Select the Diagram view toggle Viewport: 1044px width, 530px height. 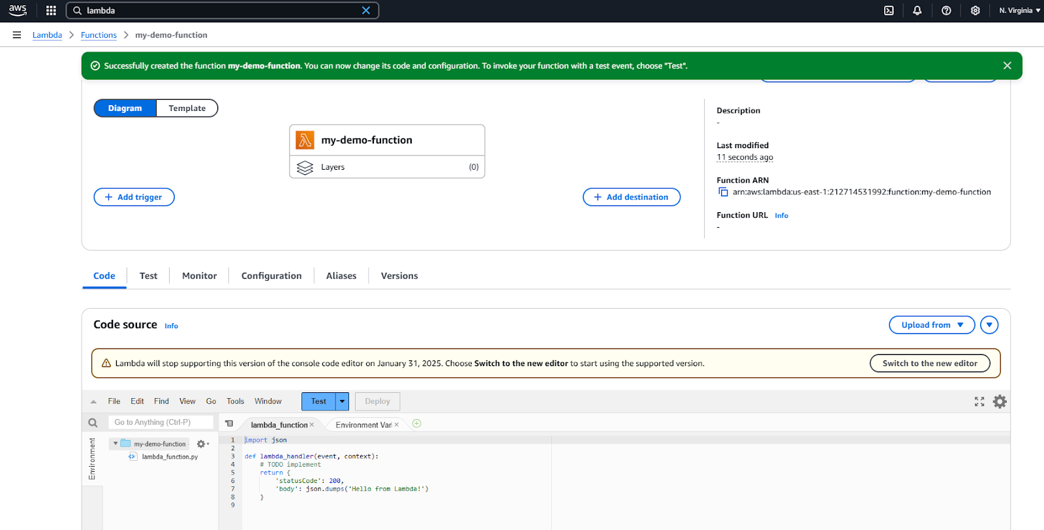click(125, 108)
